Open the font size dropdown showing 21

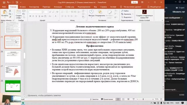tap(47, 12)
